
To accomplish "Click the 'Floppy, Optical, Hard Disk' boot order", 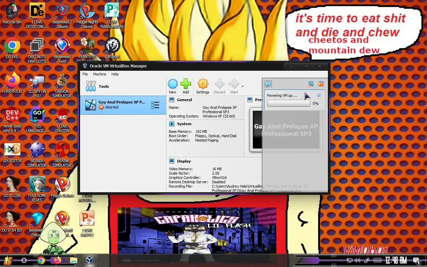I will tap(216, 136).
